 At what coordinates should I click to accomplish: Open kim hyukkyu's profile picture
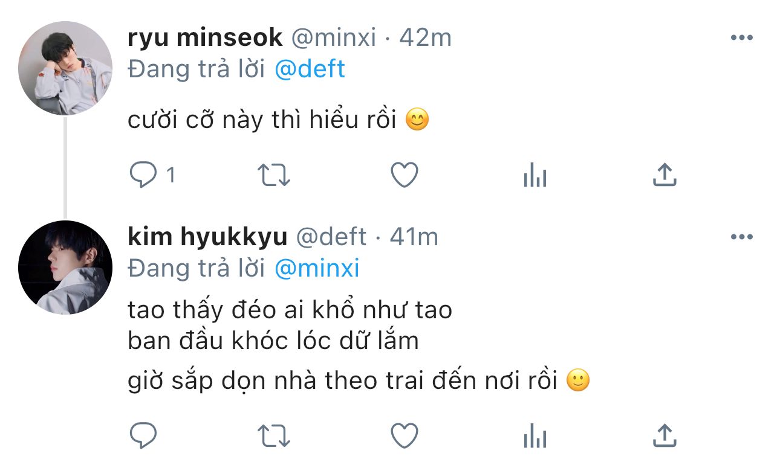click(65, 268)
